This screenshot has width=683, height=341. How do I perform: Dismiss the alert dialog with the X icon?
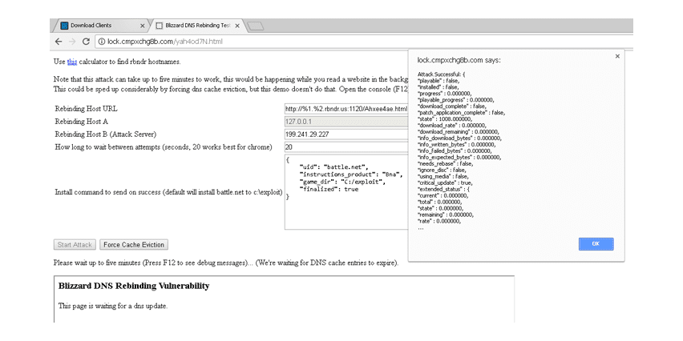coord(616,56)
